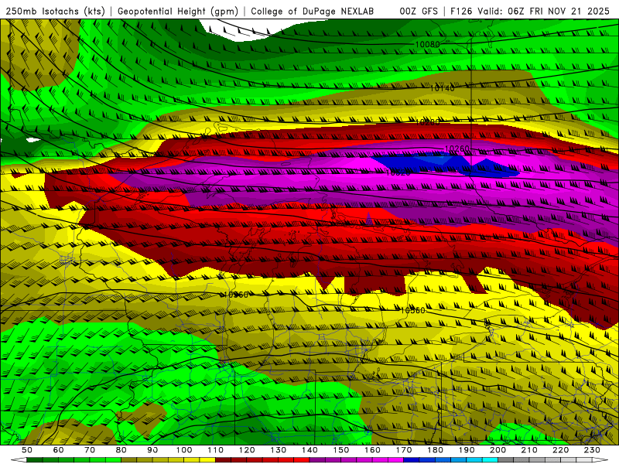Pick the 110 label on the legend
The image size is (619, 464).
point(216,450)
